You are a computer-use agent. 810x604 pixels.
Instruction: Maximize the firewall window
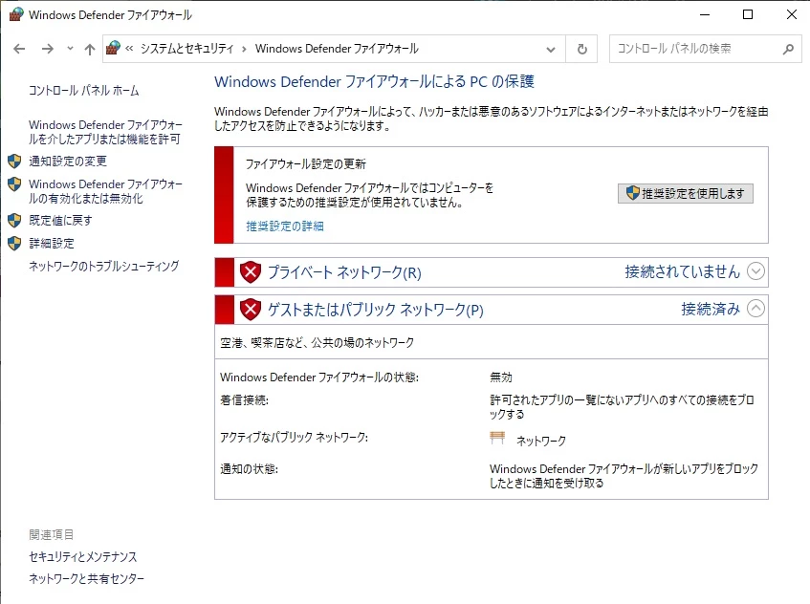point(748,14)
